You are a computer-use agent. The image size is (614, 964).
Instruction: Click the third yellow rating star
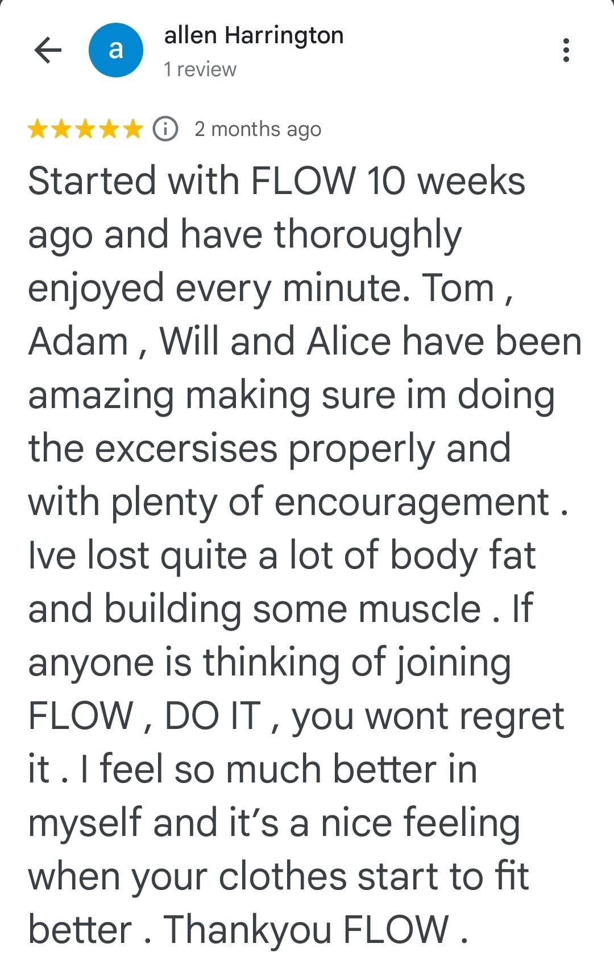[85, 129]
